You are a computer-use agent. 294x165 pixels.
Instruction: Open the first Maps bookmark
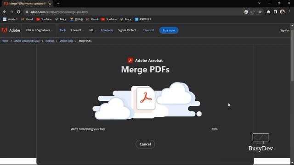61,19
